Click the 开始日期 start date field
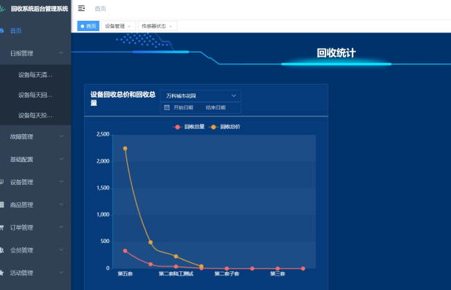 183,107
